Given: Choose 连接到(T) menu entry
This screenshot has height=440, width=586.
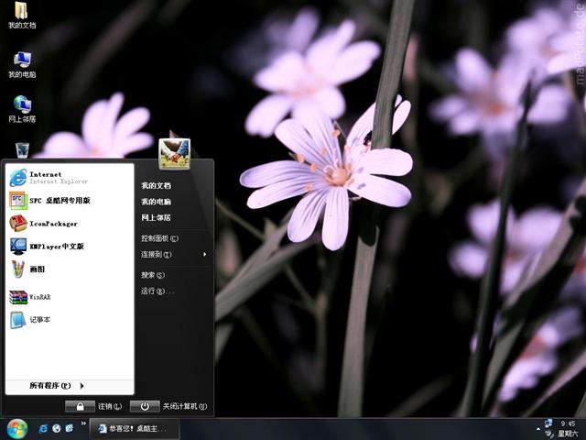Looking at the screenshot, I should [x=157, y=255].
